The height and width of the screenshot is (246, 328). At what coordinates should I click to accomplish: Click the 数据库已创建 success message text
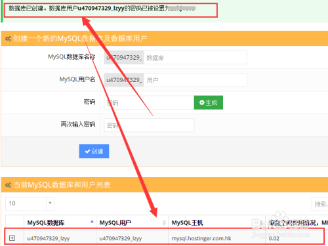click(102, 9)
